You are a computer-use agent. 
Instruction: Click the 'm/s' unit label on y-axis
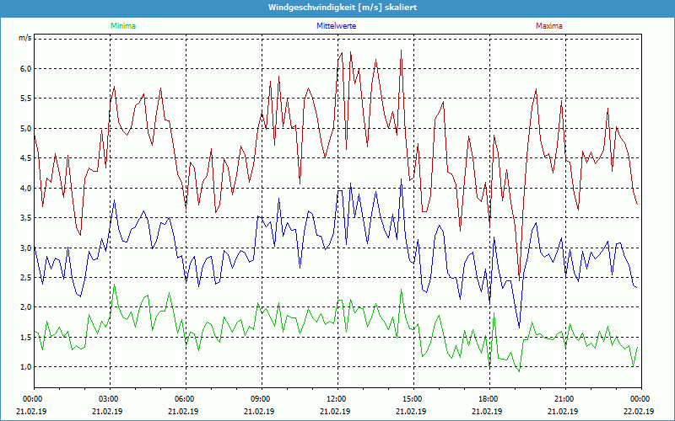[24, 38]
